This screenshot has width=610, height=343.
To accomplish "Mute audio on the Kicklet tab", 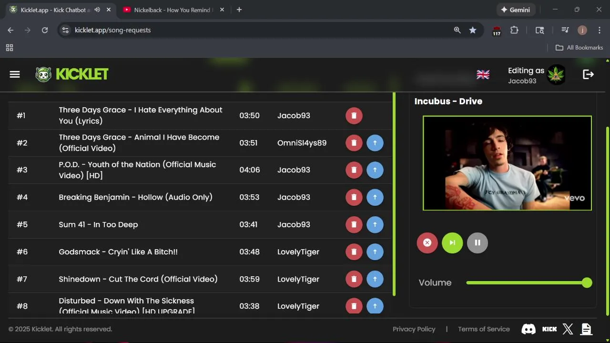I will [97, 10].
